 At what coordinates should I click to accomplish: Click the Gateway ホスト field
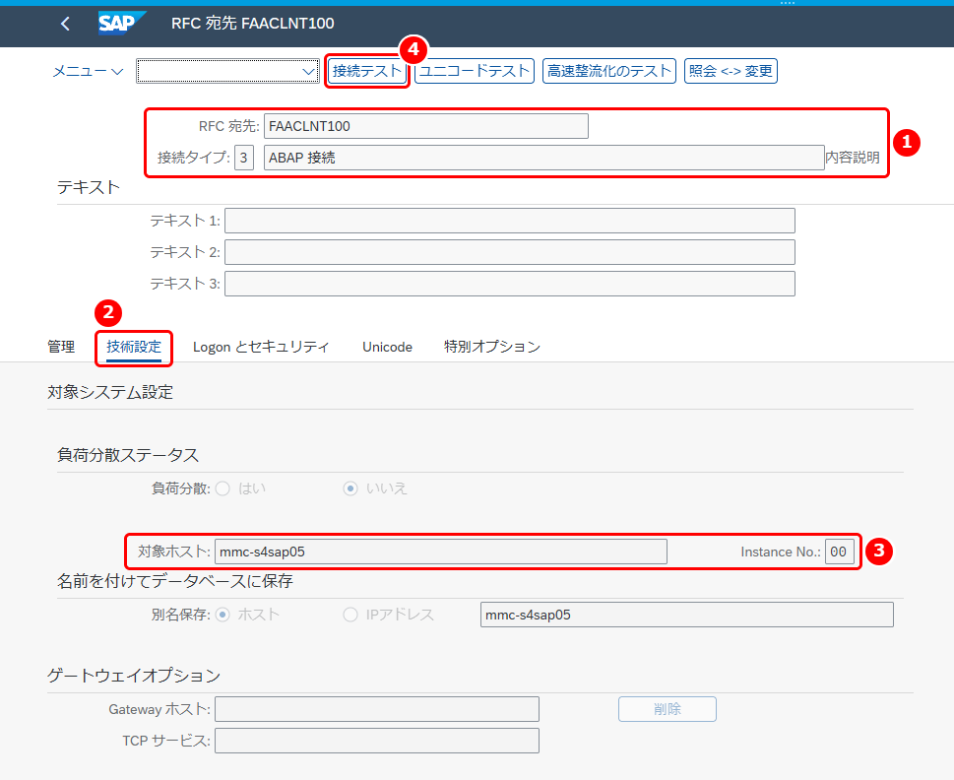click(377, 709)
